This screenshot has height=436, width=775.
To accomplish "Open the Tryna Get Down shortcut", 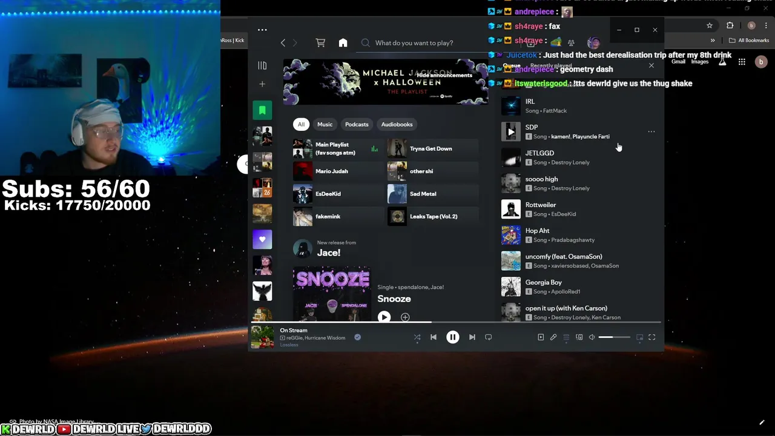I will click(433, 148).
